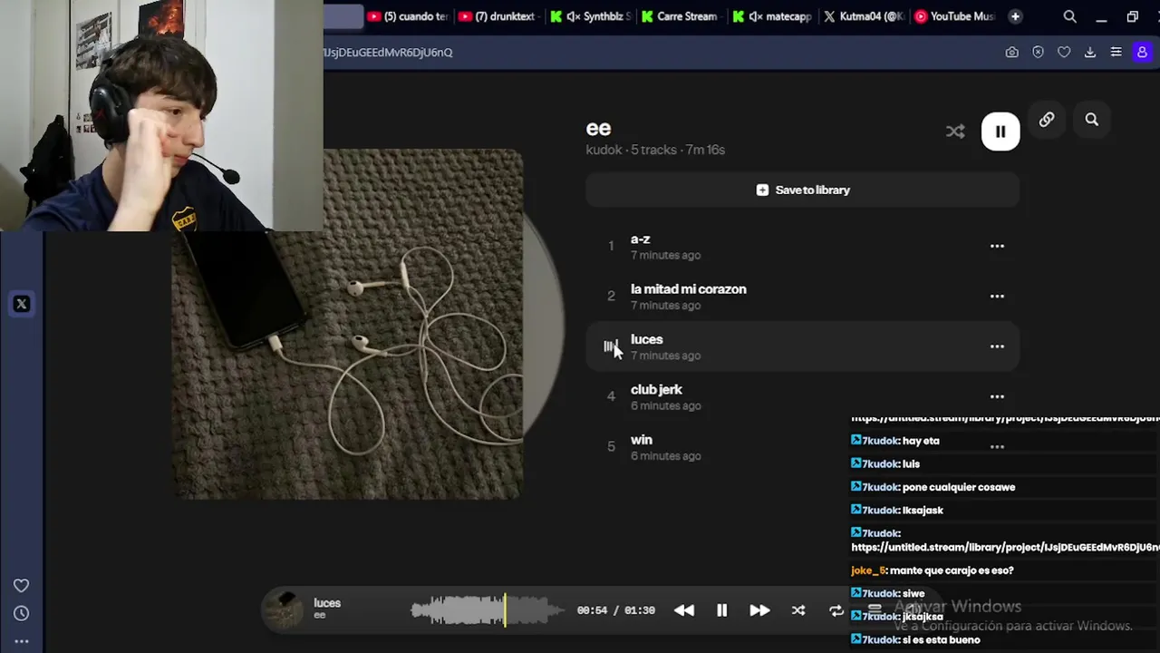Open the easy setup sliders icon in toolbar

1116,53
